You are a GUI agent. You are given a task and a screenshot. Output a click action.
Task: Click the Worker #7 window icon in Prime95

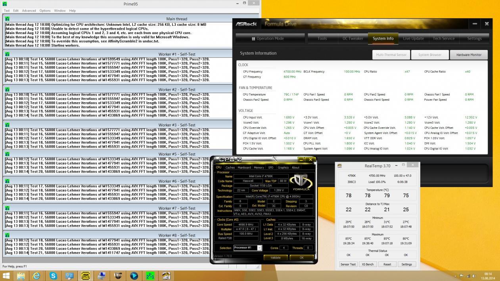7,208
